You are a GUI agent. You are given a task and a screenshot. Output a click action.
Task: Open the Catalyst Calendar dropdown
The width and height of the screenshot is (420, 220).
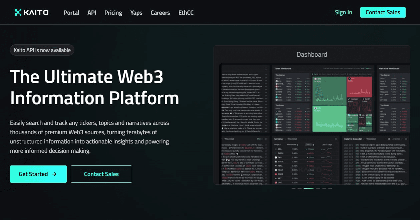point(363,139)
